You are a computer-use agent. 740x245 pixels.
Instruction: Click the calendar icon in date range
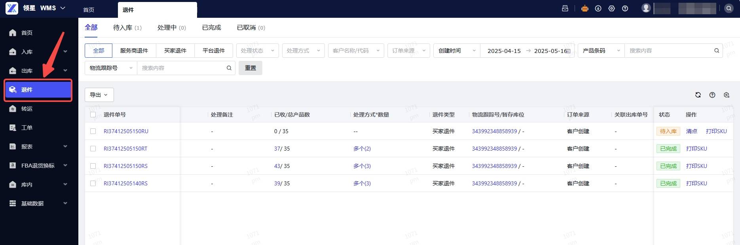(568, 51)
